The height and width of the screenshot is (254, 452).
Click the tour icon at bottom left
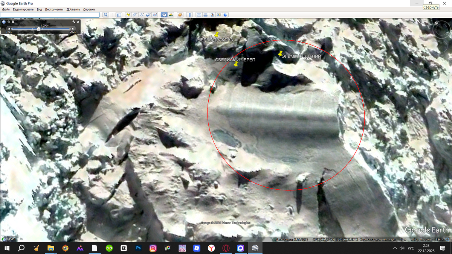coord(4,239)
